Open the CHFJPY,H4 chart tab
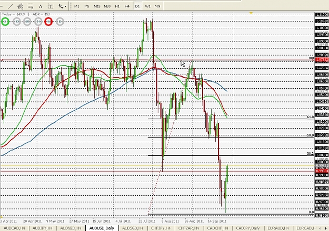 (x=161, y=228)
